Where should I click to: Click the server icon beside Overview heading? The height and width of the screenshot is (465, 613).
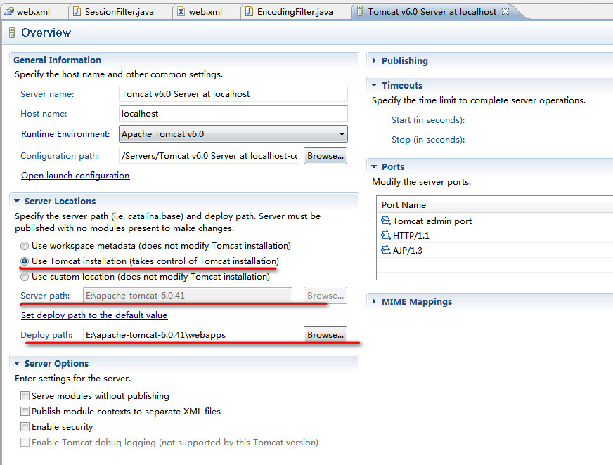click(12, 32)
